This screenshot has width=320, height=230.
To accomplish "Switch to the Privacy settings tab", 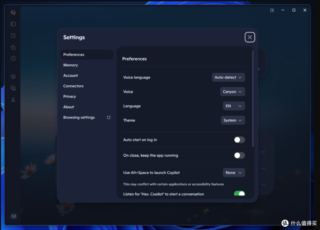I will tap(87, 96).
